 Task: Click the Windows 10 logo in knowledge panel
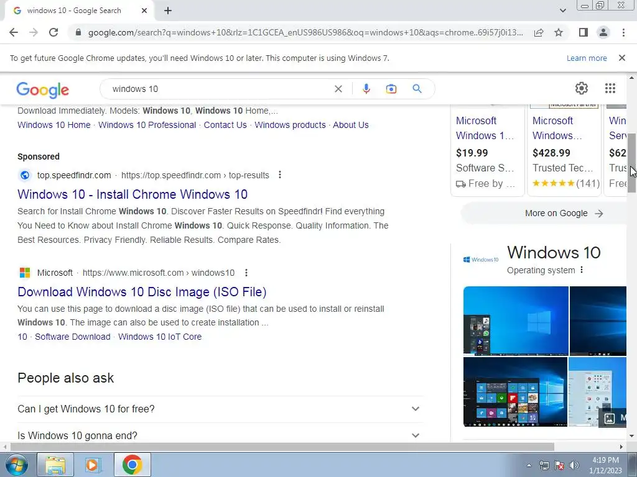coord(481,260)
